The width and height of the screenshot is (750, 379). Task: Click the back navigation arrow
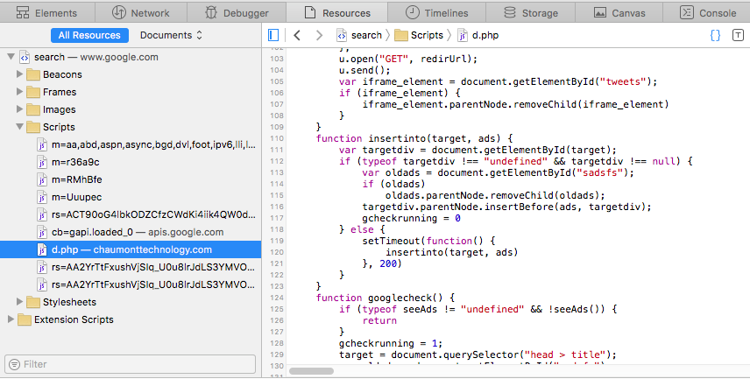coord(297,35)
